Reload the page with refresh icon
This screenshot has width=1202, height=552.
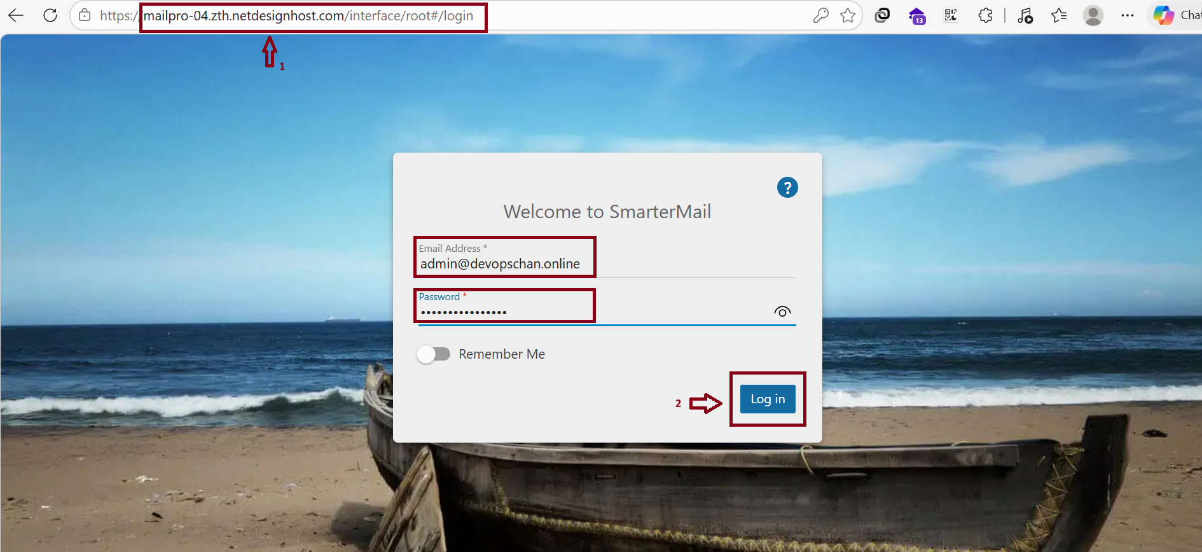50,15
